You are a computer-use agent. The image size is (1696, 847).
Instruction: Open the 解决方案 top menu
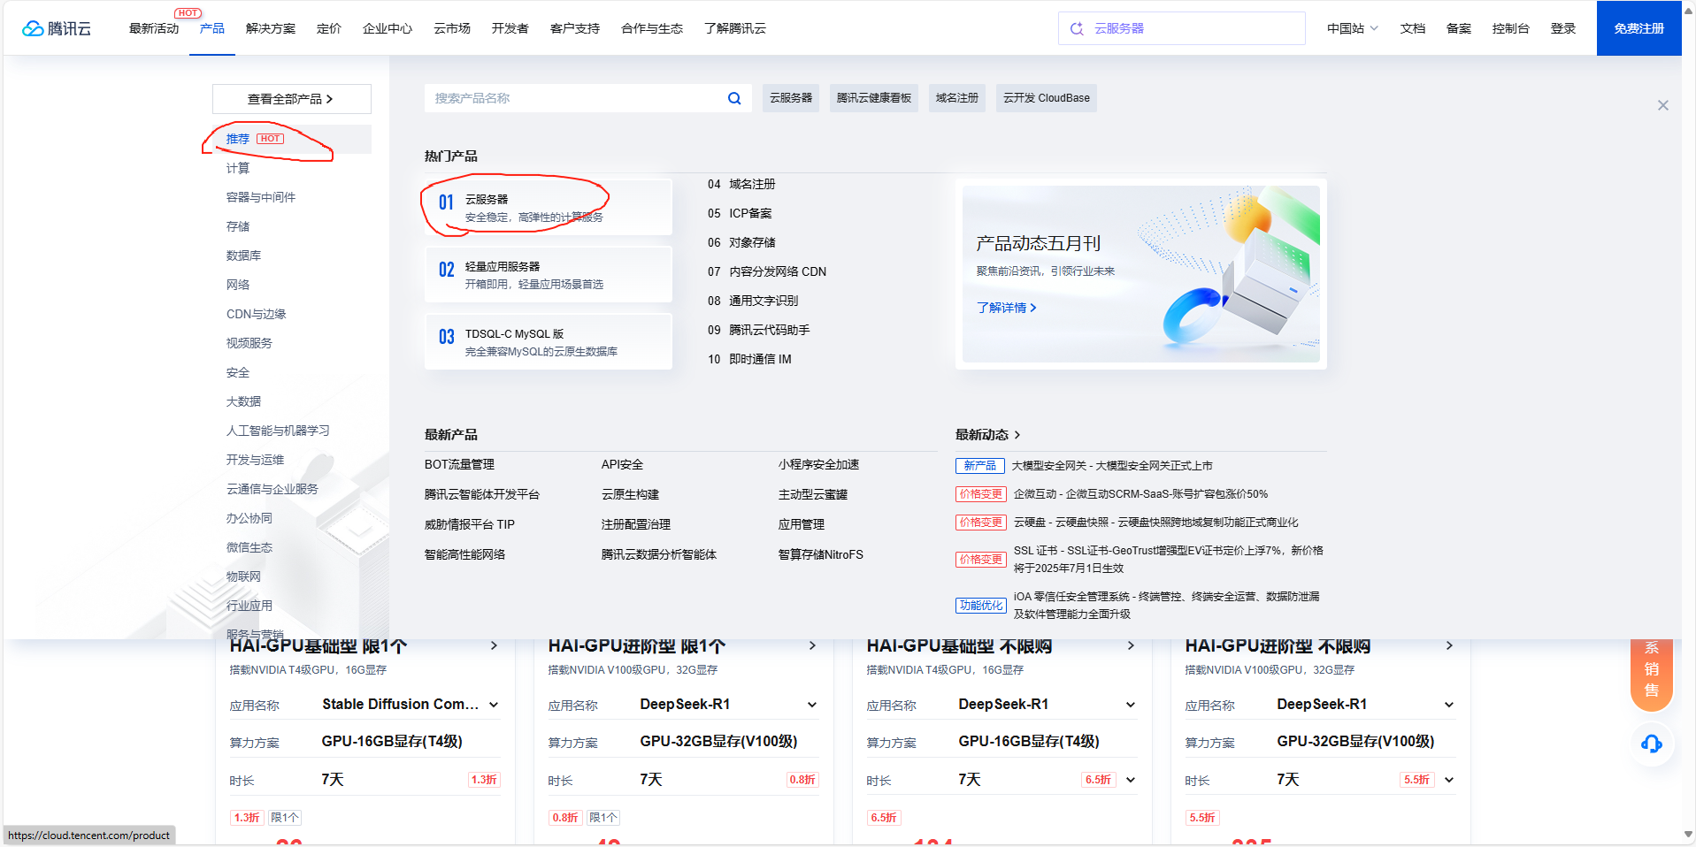click(x=271, y=28)
